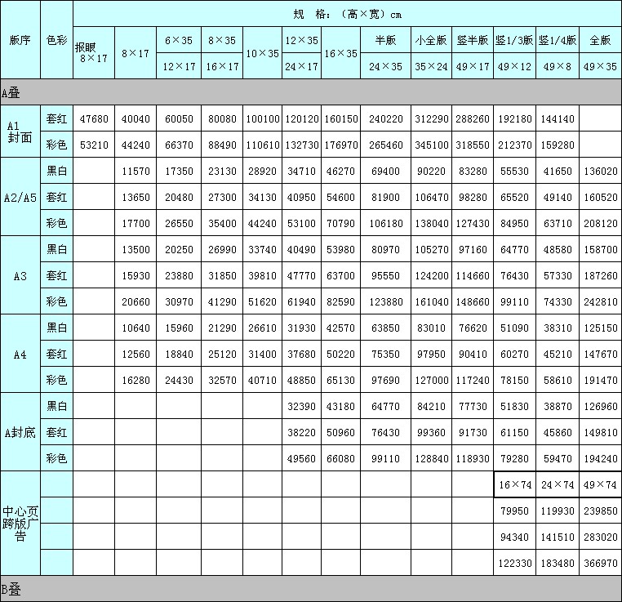
Task: Select the A叠 section row
Action: point(311,92)
